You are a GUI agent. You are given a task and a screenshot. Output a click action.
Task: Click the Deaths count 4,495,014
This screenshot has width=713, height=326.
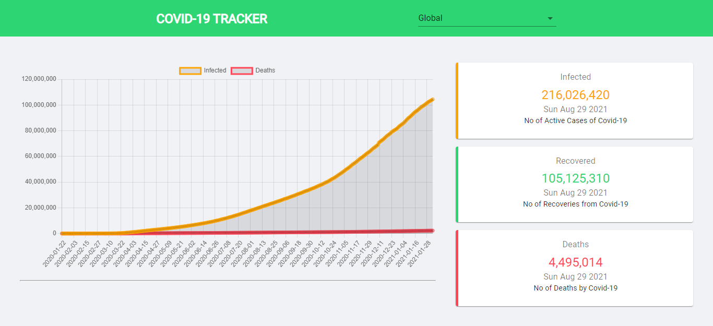click(x=575, y=262)
